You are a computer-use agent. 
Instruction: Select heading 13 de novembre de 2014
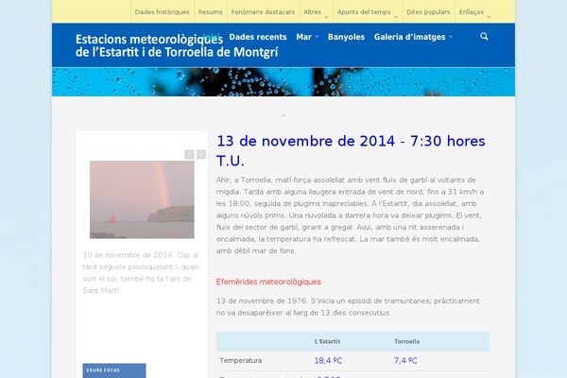(x=351, y=151)
